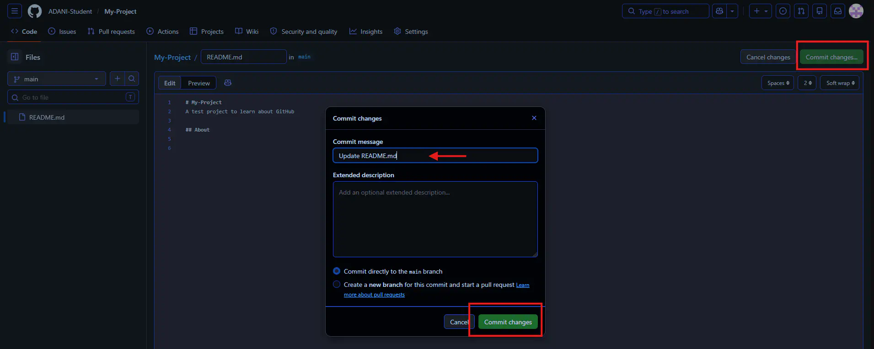Open the main branch selector dropdown

click(x=57, y=79)
